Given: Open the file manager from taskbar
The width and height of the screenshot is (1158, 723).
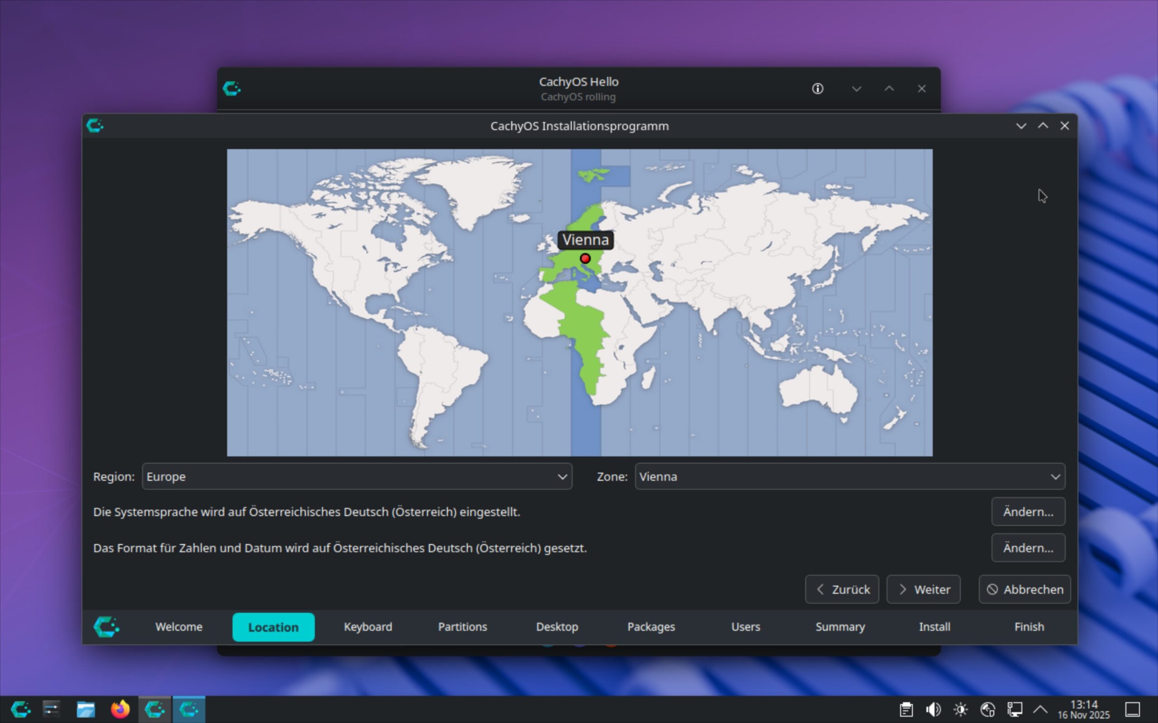Looking at the screenshot, I should point(85,709).
